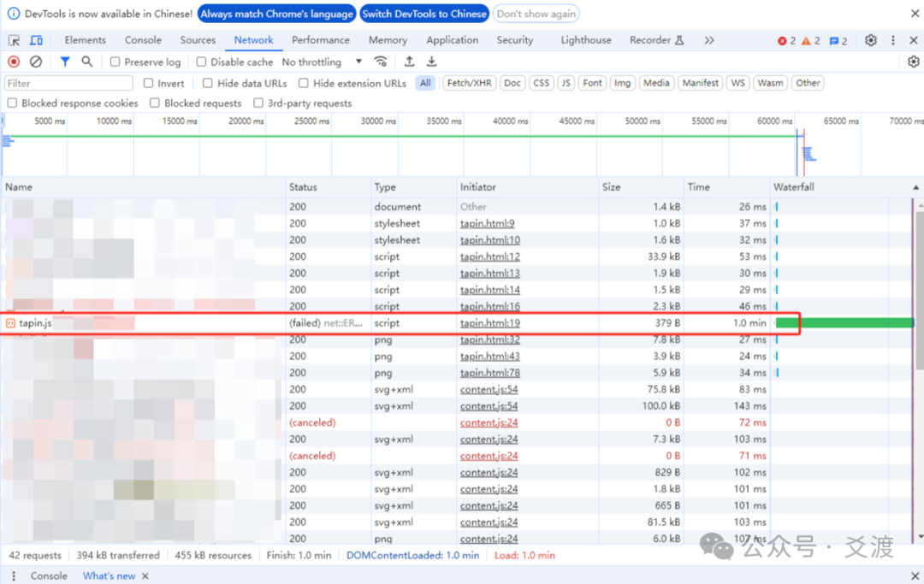Enable the Preserve log checkbox
The width and height of the screenshot is (924, 584).
[115, 62]
